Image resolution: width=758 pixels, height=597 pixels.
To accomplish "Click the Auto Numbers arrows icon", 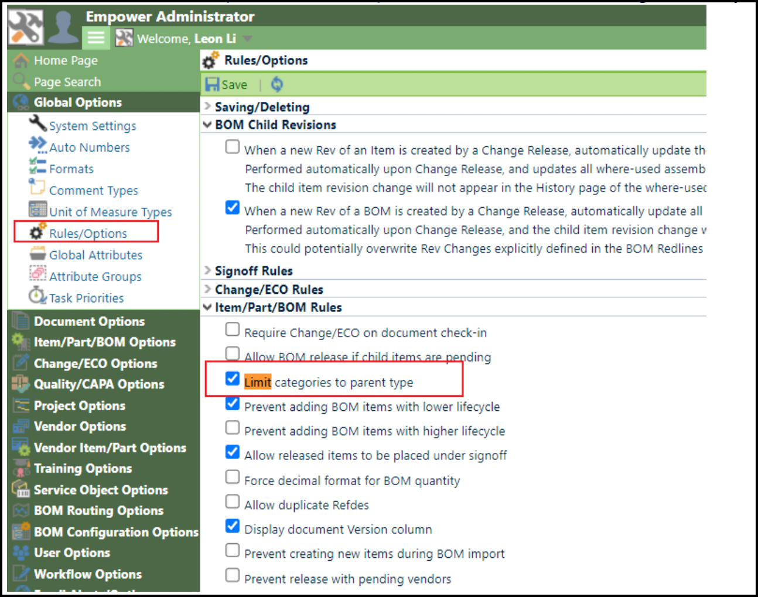I will (37, 145).
